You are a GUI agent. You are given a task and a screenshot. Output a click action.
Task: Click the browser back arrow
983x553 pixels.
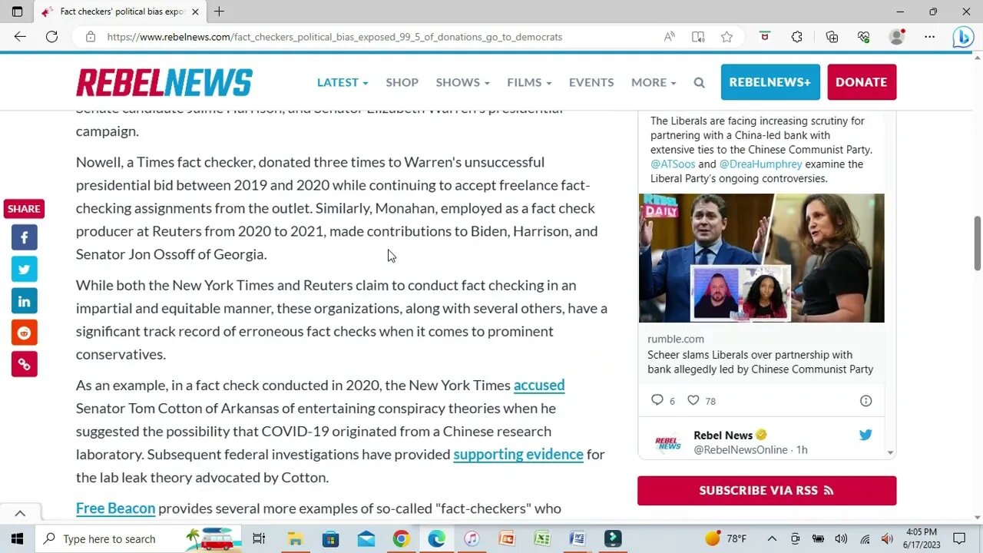(20, 37)
